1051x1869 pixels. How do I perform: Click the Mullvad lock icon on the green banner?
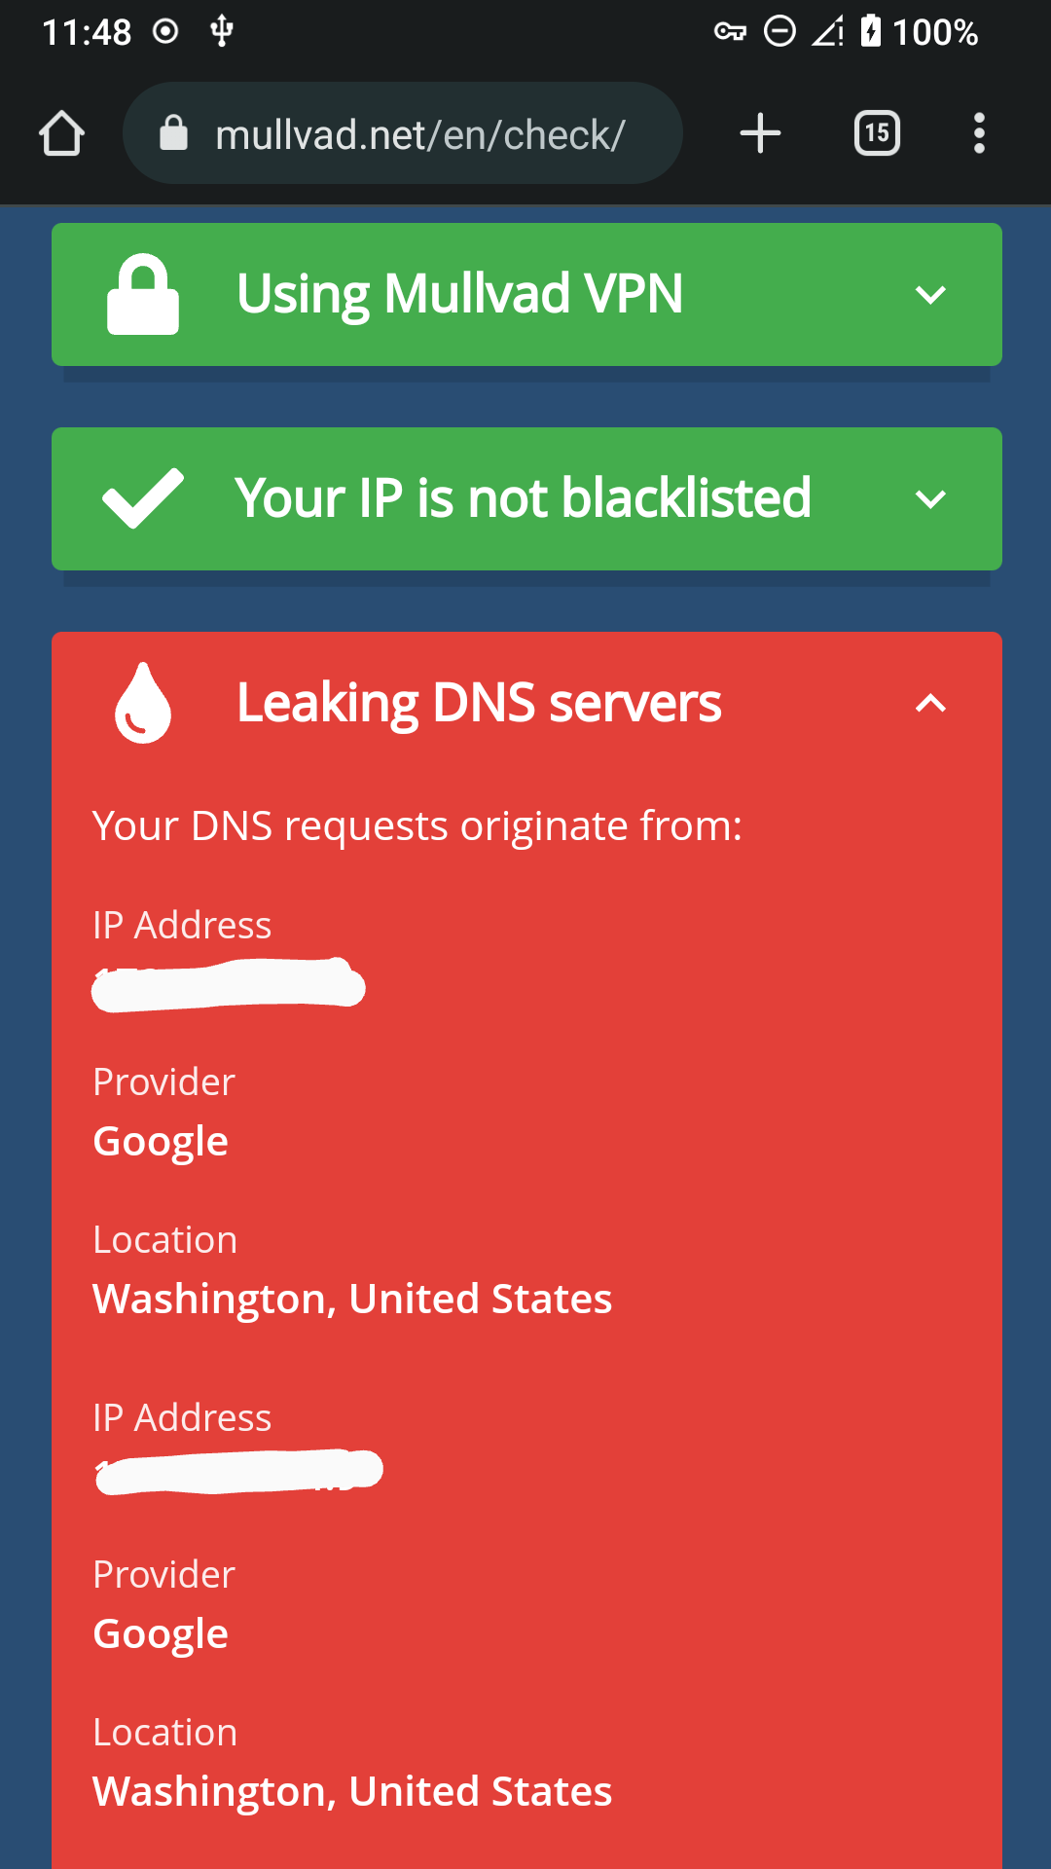tap(142, 294)
